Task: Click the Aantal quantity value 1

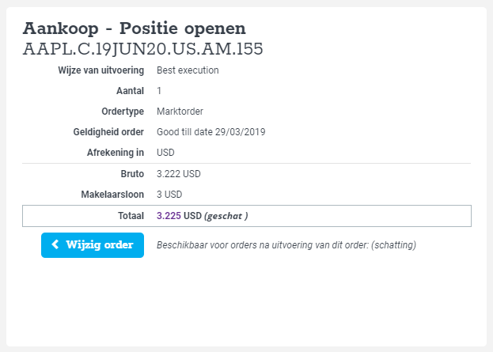Action: pos(159,91)
